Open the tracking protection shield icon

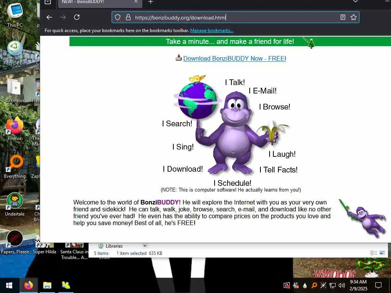point(118,17)
